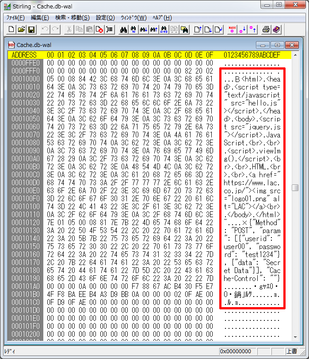The height and width of the screenshot is (359, 309).
Task: Click the BIN document icon of Cache.db-wal
Action: [11, 45]
